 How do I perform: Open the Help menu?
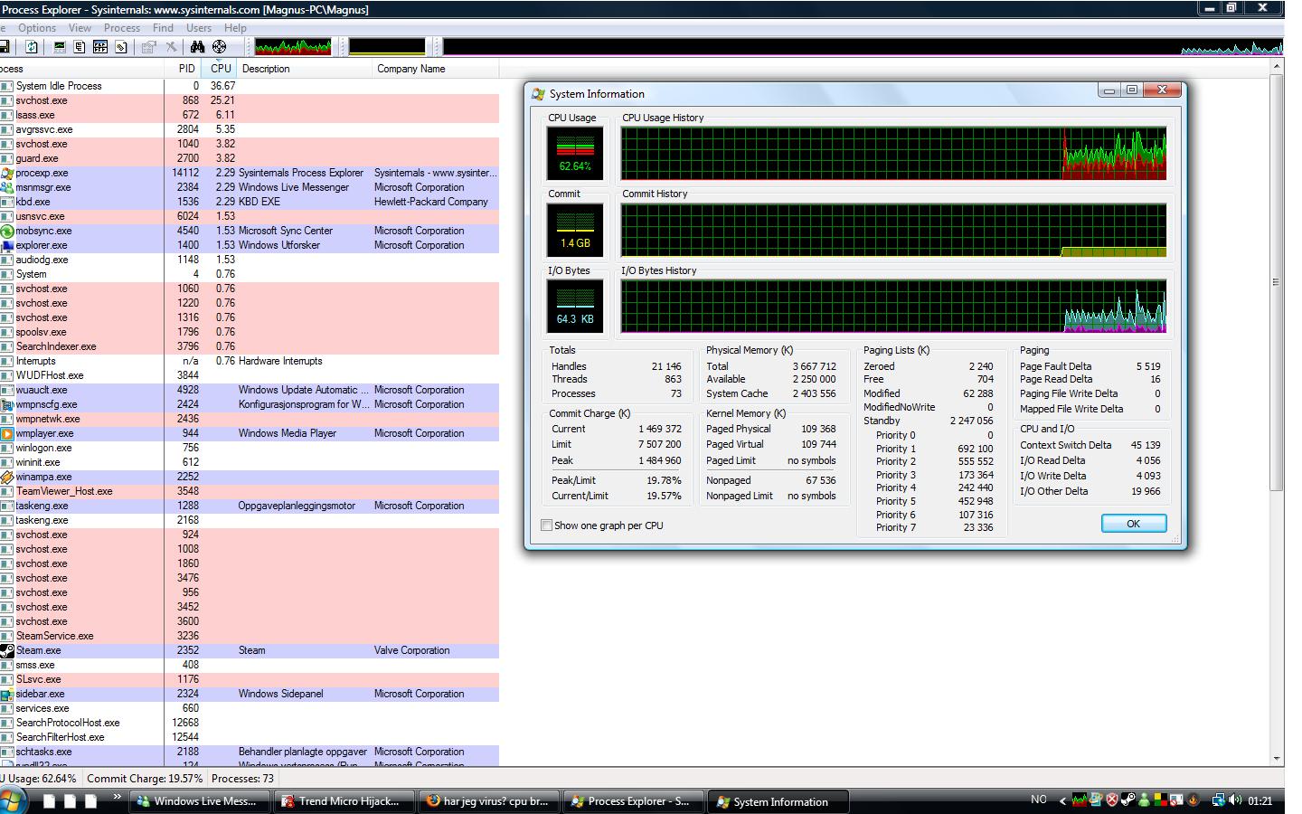[x=235, y=28]
